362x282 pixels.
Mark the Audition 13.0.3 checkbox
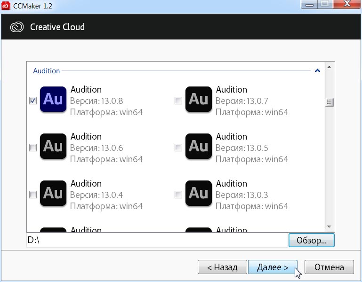pyautogui.click(x=178, y=195)
